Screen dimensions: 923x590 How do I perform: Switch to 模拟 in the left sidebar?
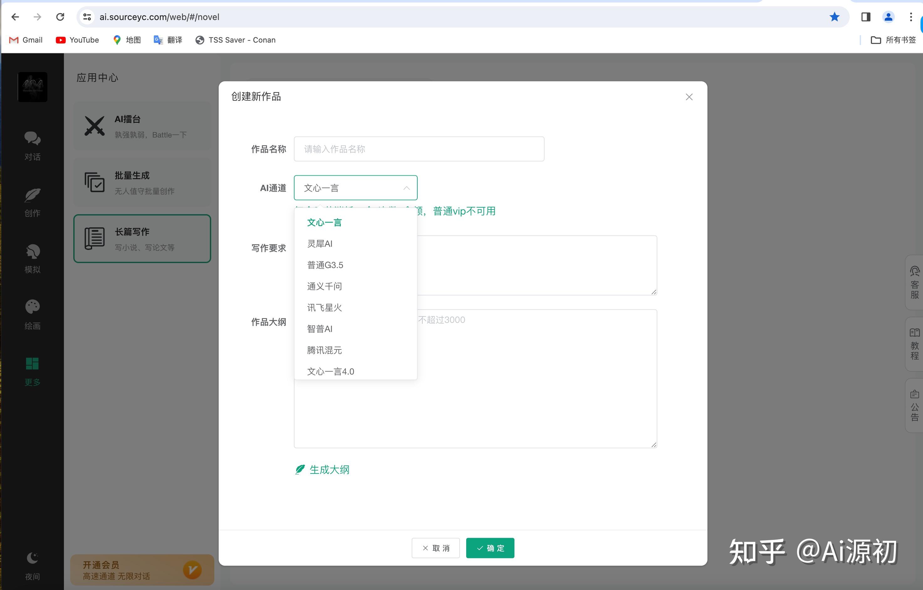click(x=33, y=259)
